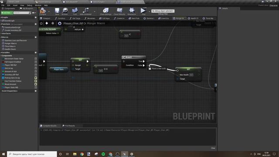Open the debug object selection dropdown
Screen dimensions: 279x157
click(x=163, y=11)
